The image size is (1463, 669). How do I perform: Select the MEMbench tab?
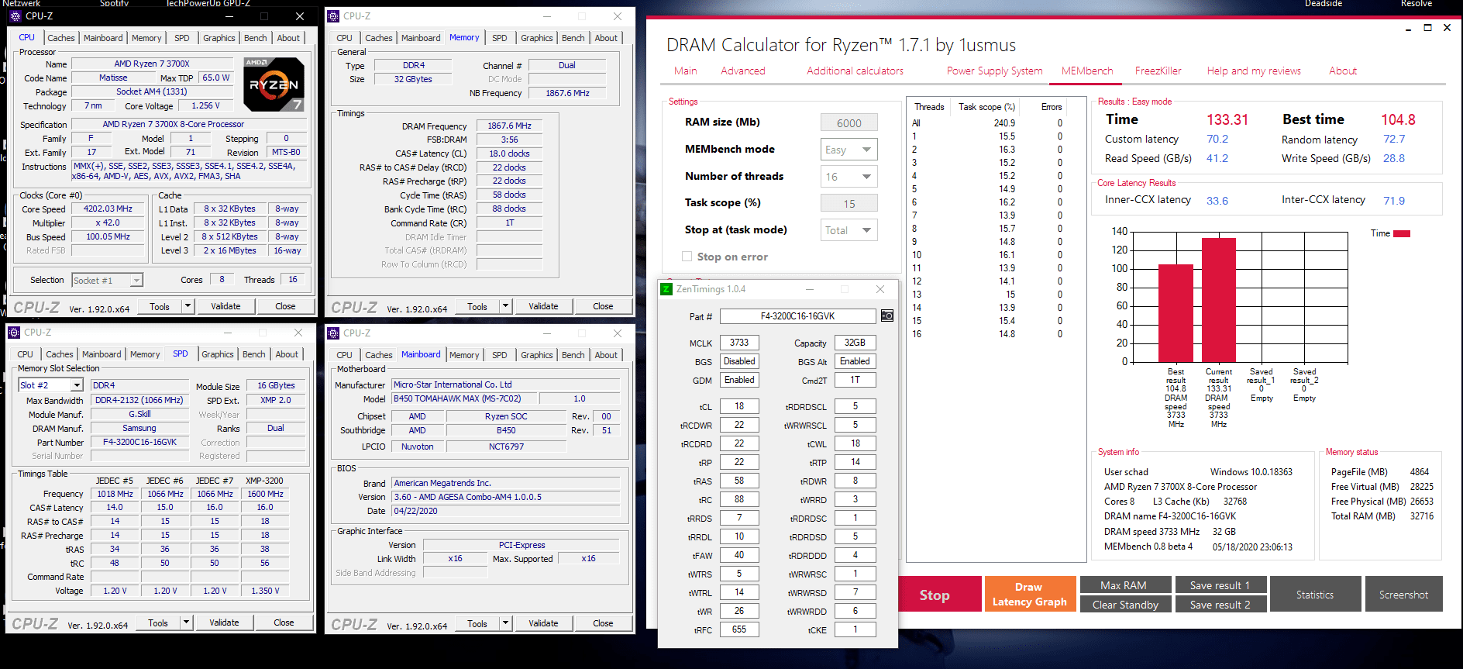click(x=1087, y=71)
